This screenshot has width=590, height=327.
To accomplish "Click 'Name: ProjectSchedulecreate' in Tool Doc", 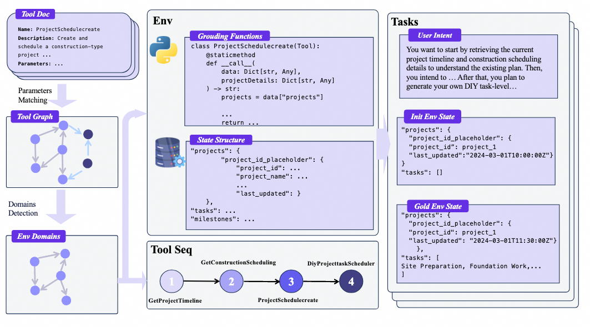I will pyautogui.click(x=59, y=29).
